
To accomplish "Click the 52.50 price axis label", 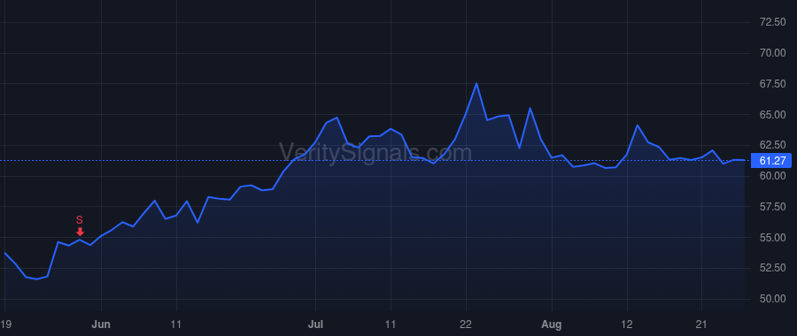I will pyautogui.click(x=772, y=268).
